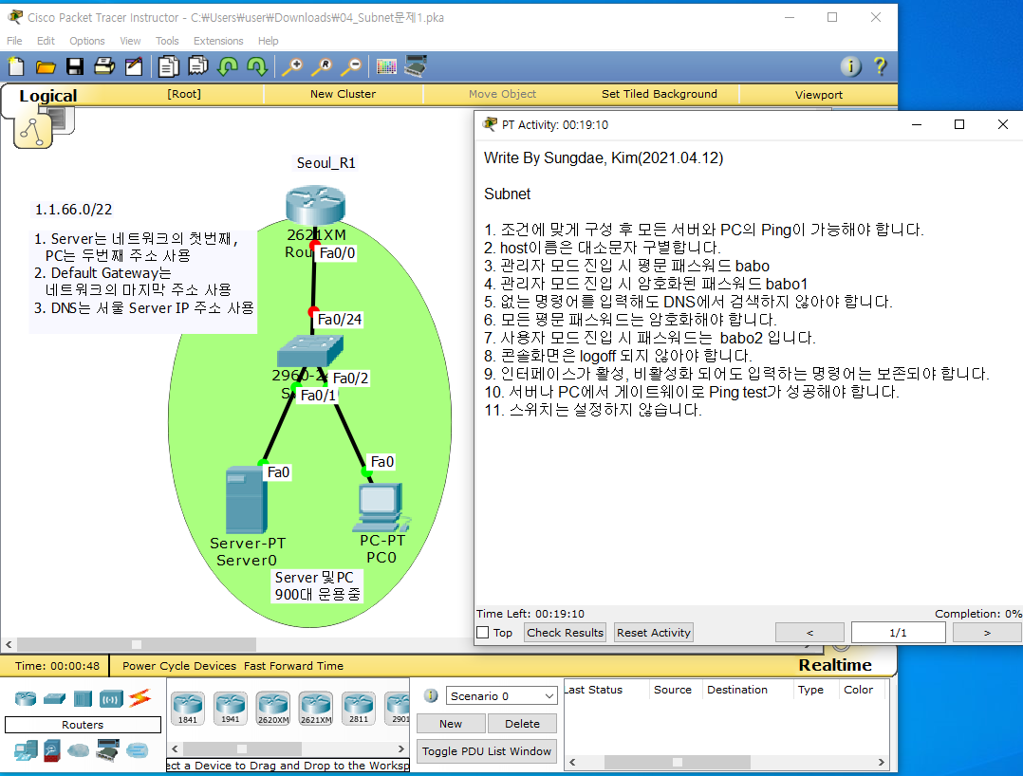Open a file with the folder icon
Screen dimensions: 1023x776
point(46,66)
